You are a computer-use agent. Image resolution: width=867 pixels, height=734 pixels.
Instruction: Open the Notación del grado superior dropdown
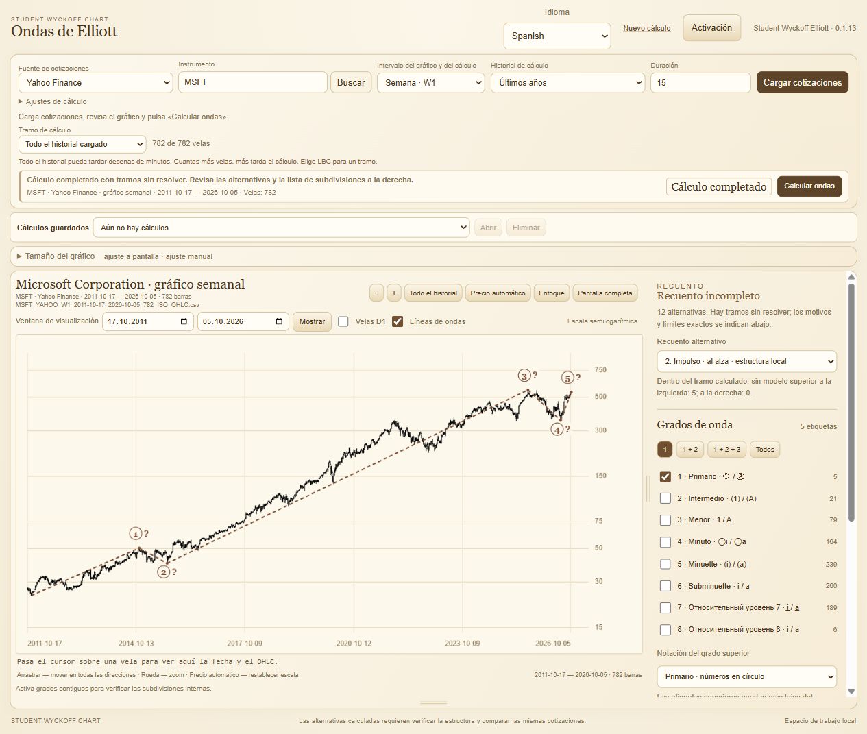click(x=746, y=676)
